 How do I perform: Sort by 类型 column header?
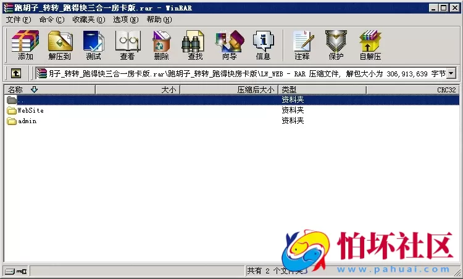click(322, 89)
